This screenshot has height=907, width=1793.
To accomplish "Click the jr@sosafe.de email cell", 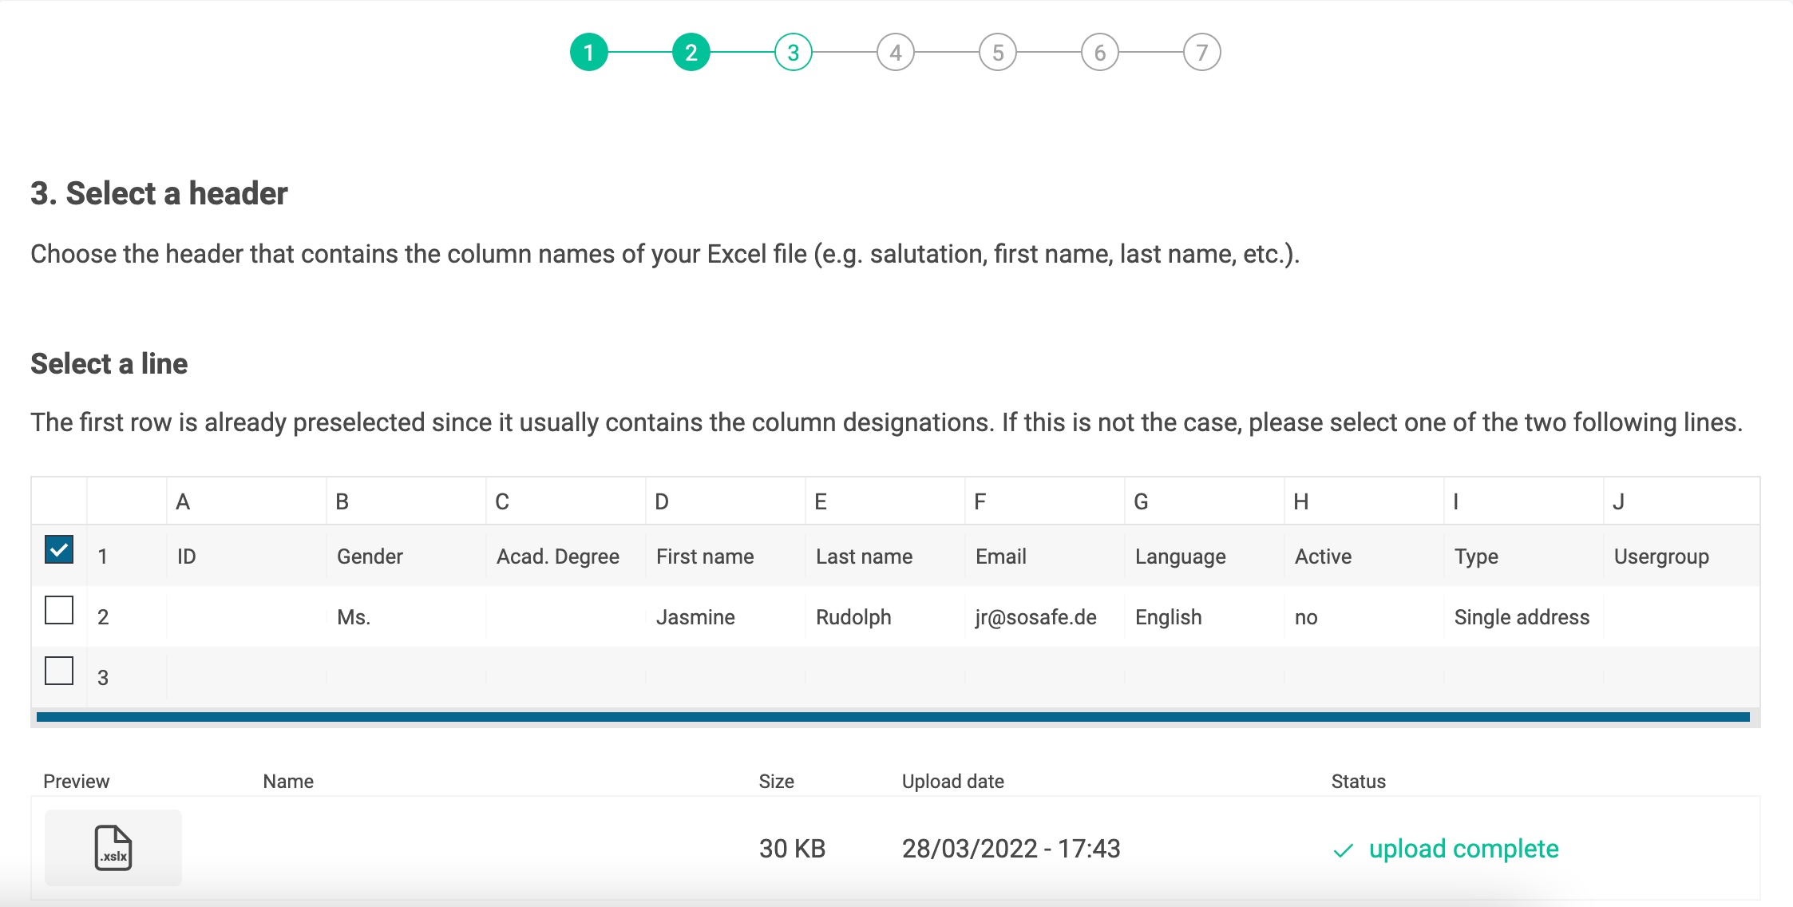I will (1035, 617).
